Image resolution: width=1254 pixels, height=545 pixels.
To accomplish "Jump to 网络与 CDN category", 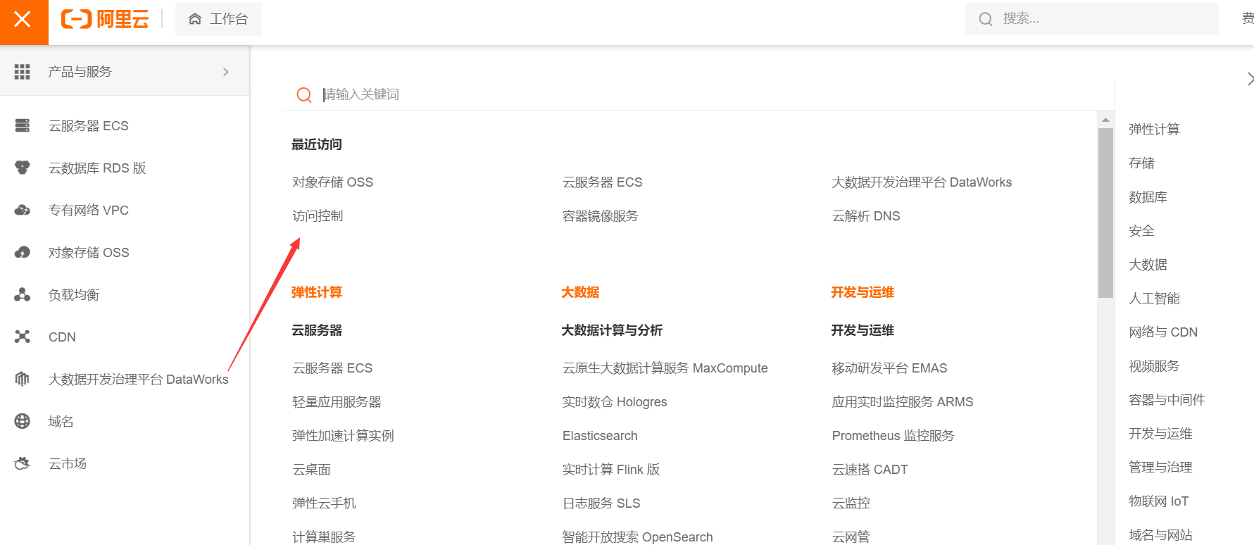I will [1163, 332].
